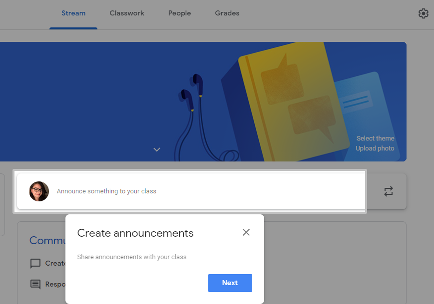Click Upload photo on the banner
434x304 pixels.
pyautogui.click(x=375, y=149)
